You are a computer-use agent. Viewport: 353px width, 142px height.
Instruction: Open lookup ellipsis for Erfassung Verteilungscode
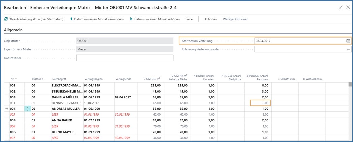pos(349,49)
